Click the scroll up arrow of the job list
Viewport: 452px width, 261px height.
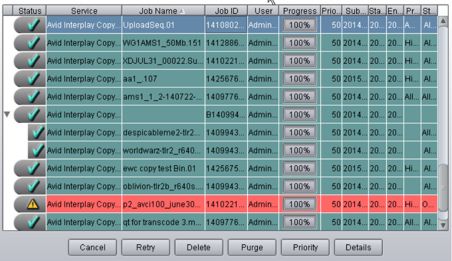coord(443,21)
